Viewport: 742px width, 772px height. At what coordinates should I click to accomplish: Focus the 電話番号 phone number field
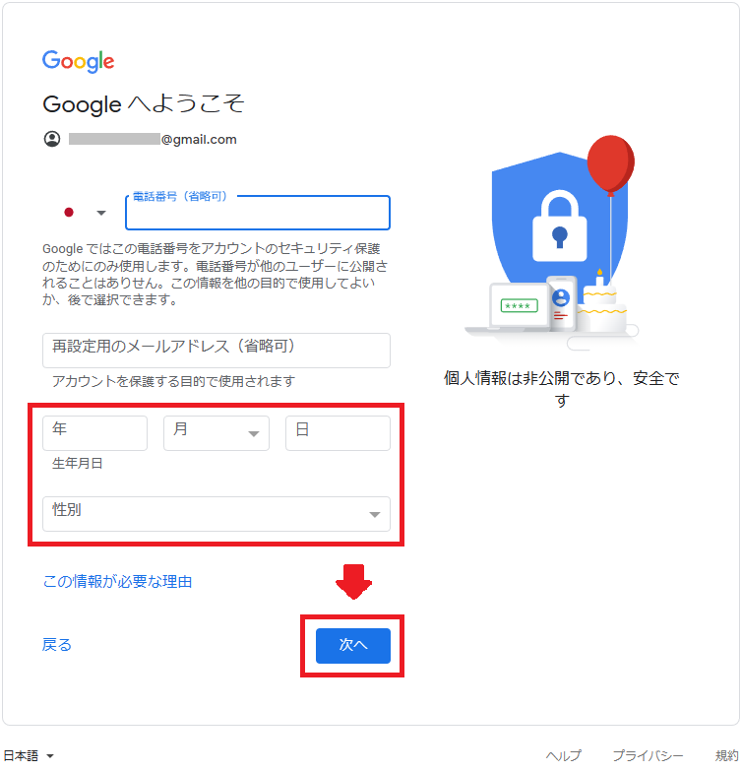point(258,213)
